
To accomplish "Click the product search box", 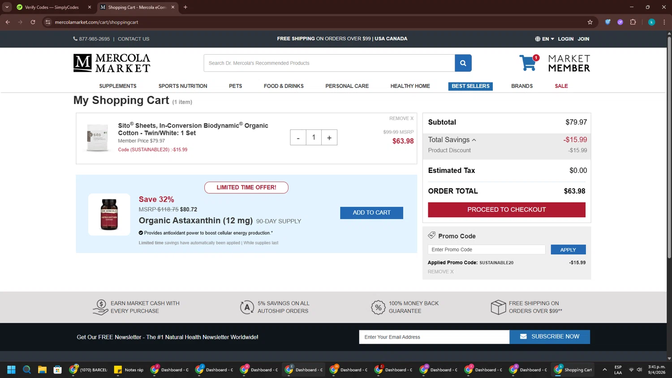I will click(x=329, y=63).
